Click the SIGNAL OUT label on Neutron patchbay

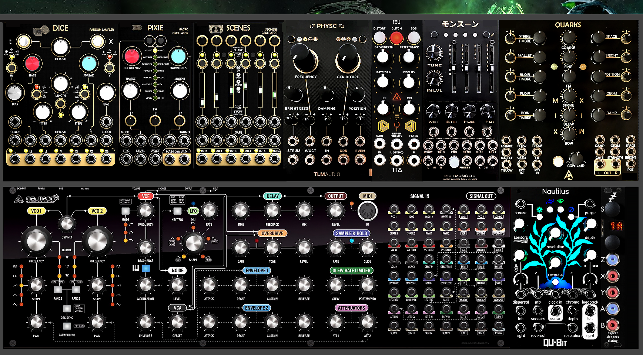coord(481,196)
